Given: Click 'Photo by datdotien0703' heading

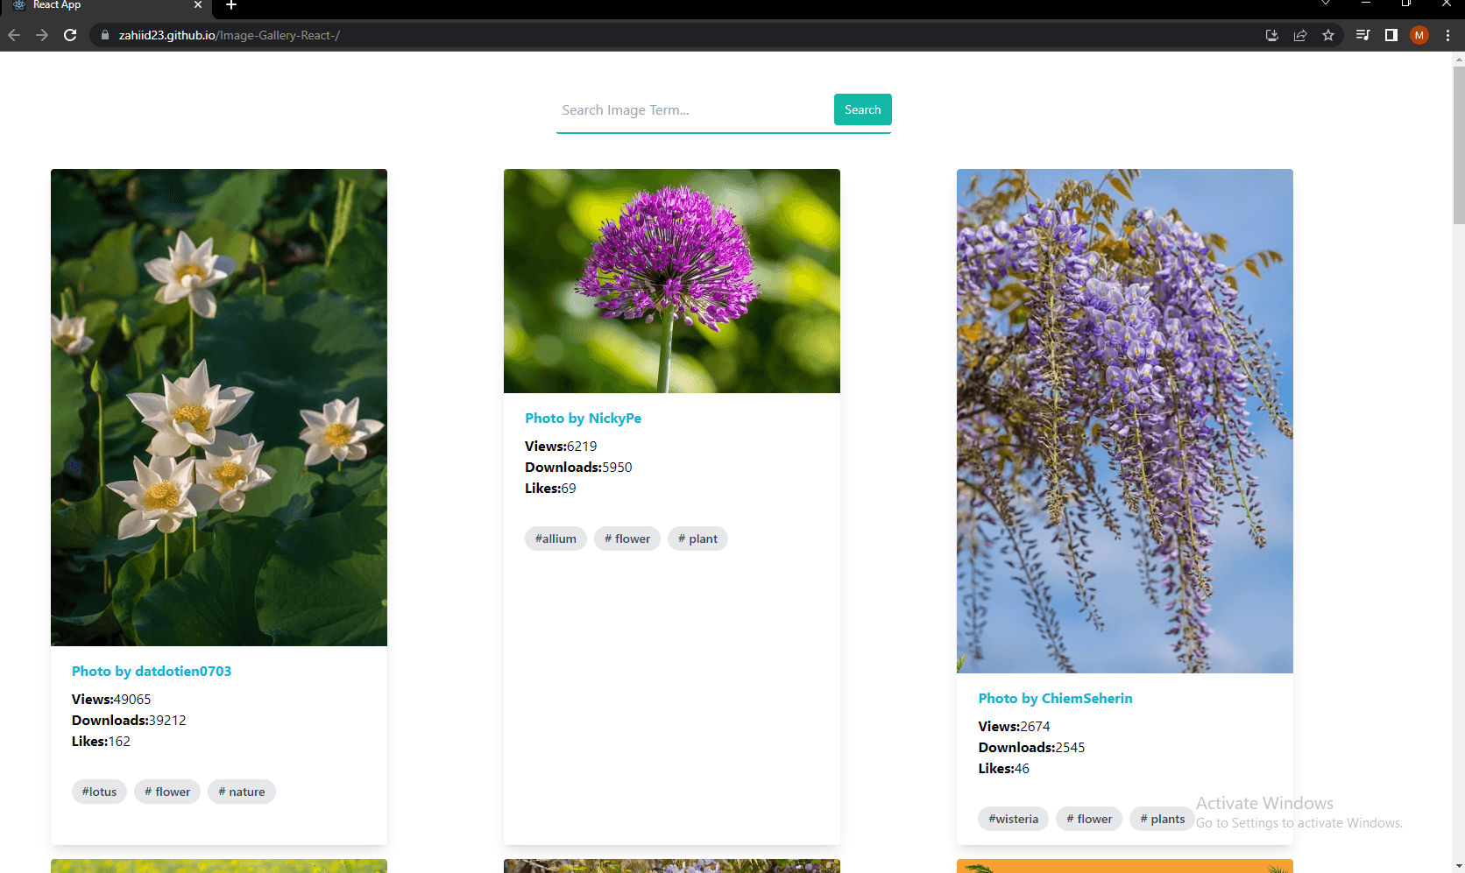Looking at the screenshot, I should [152, 672].
